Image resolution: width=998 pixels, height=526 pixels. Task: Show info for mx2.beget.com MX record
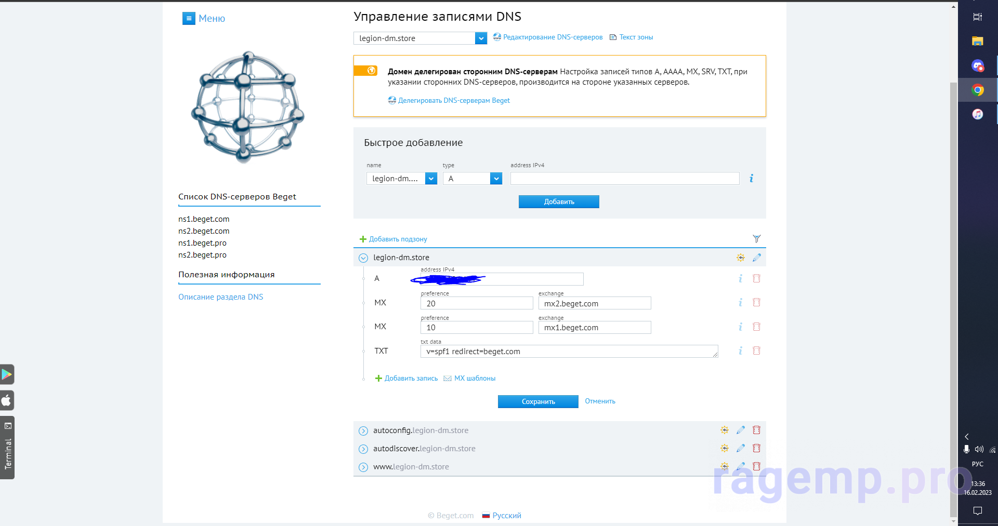tap(740, 303)
